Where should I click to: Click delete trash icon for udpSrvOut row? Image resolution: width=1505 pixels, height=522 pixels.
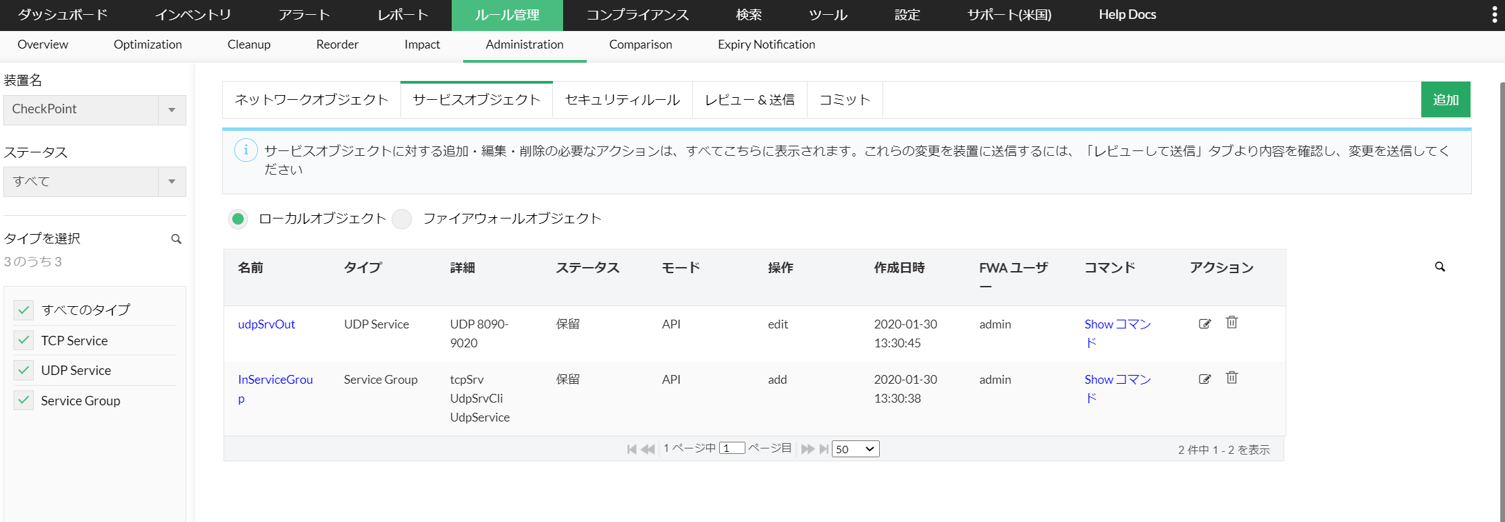1232,322
